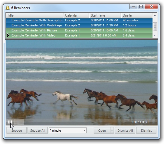Click the Dismiss button
This screenshot has width=164, height=144.
pos(146,131)
